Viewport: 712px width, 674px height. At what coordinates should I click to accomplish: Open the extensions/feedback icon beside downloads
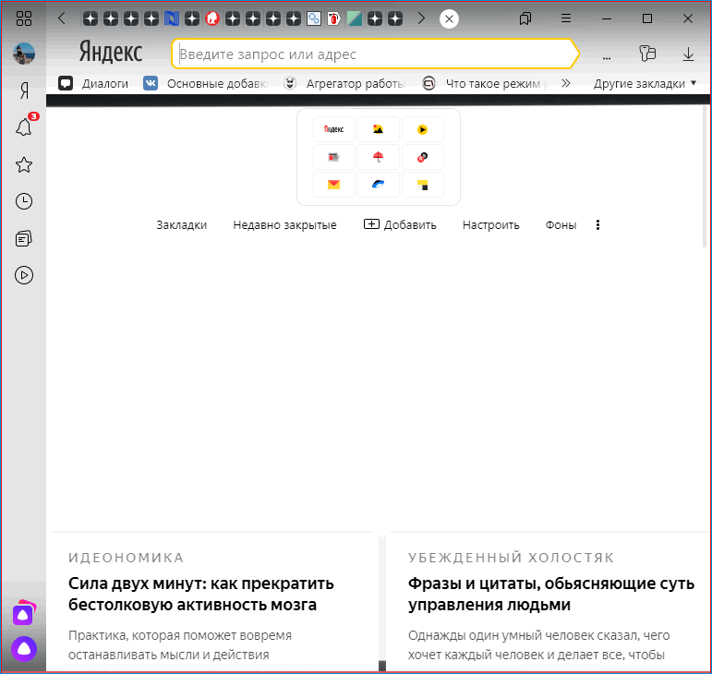[x=647, y=54]
